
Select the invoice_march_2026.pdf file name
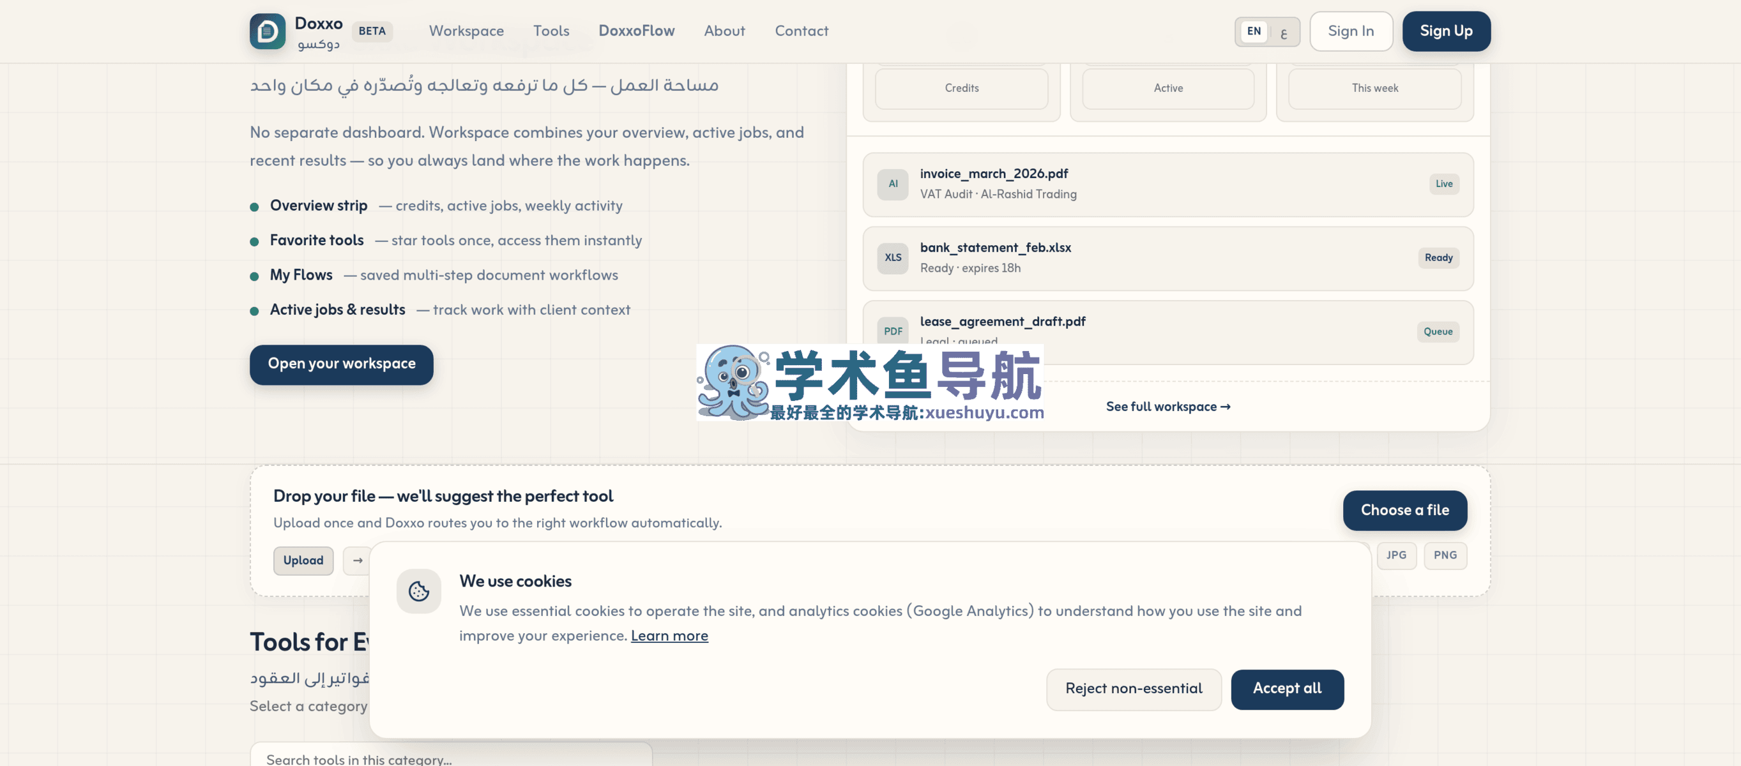(994, 174)
